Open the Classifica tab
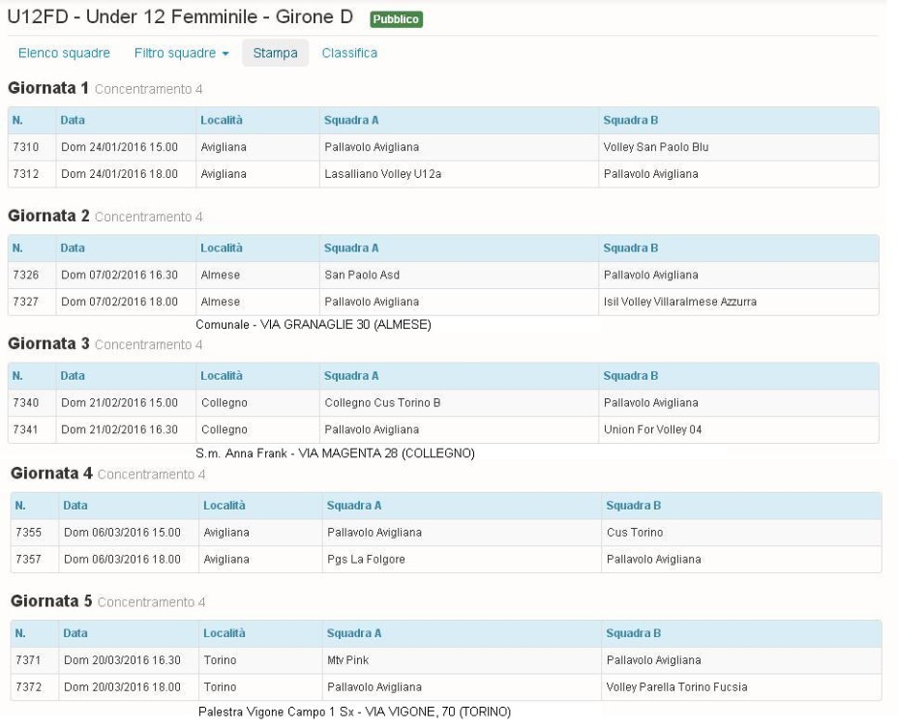 [x=349, y=52]
